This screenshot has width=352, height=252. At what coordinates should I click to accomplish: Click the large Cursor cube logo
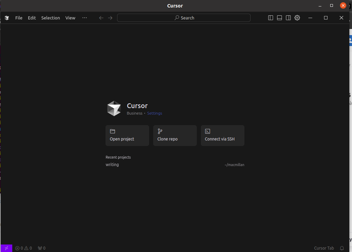(x=114, y=108)
